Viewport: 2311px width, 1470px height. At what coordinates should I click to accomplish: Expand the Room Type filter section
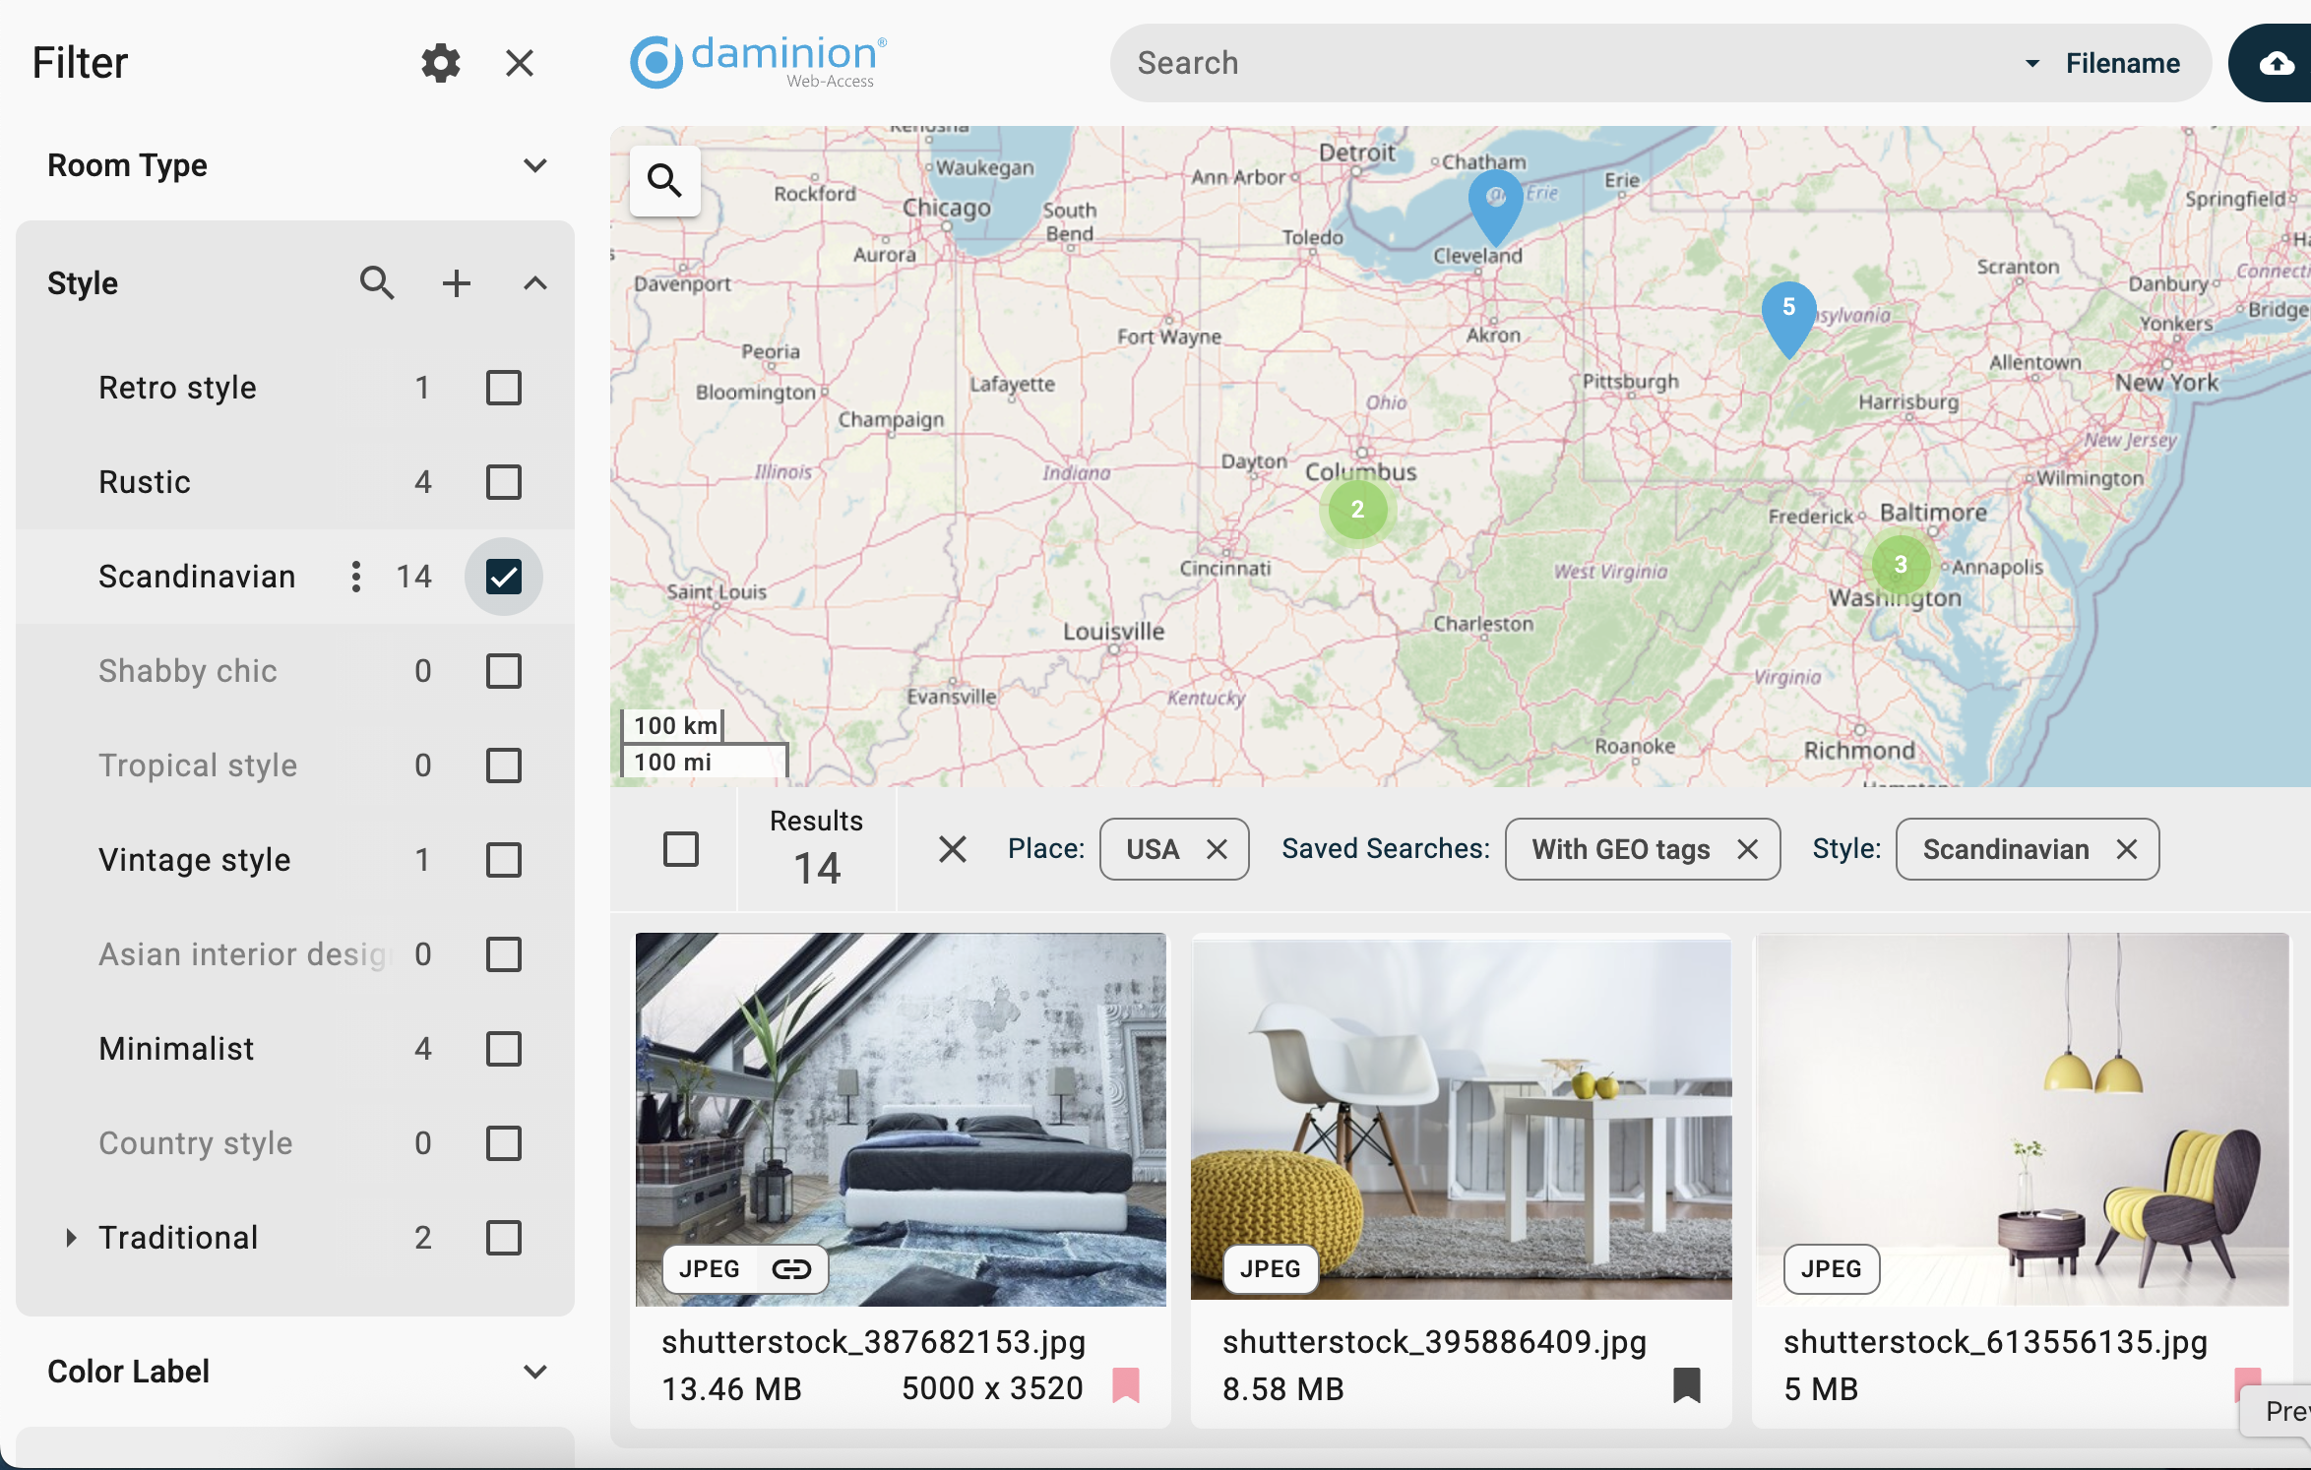(534, 165)
